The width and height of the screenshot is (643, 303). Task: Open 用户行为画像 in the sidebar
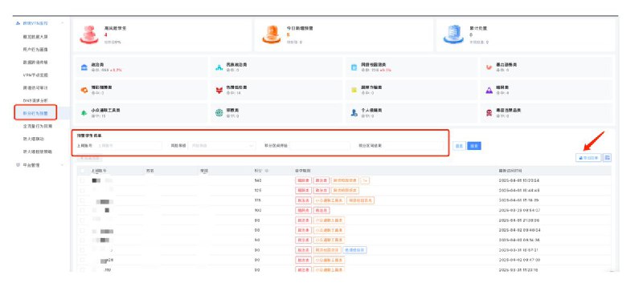pyautogui.click(x=35, y=50)
